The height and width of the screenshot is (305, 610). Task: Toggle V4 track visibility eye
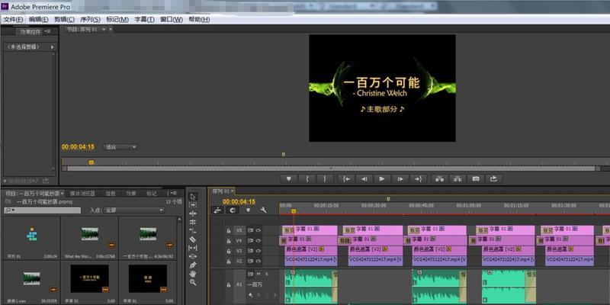[258, 240]
